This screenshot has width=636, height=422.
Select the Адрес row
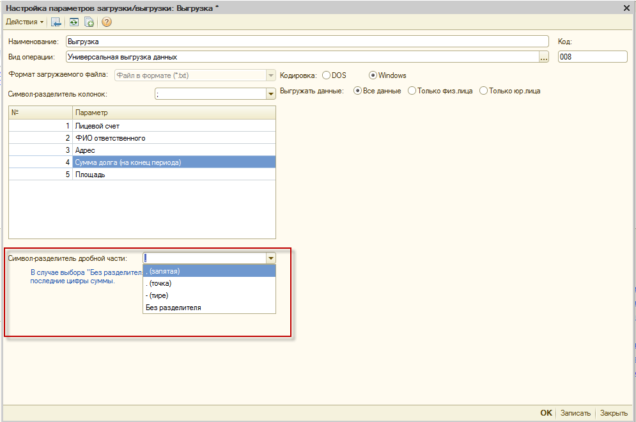(142, 150)
